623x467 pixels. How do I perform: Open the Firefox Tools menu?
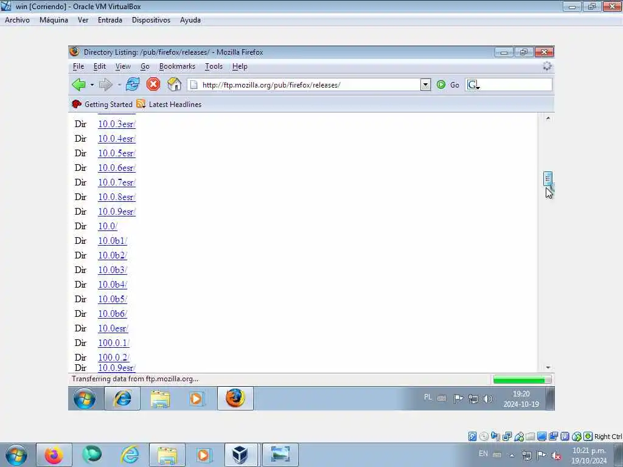(x=214, y=66)
